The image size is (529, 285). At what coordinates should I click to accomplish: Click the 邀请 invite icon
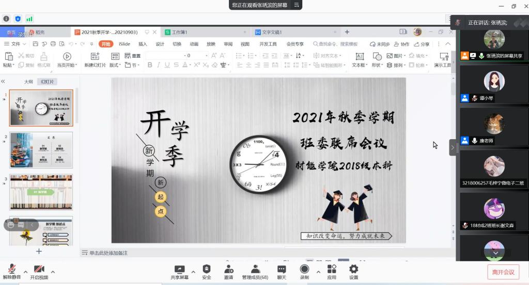pos(228,271)
